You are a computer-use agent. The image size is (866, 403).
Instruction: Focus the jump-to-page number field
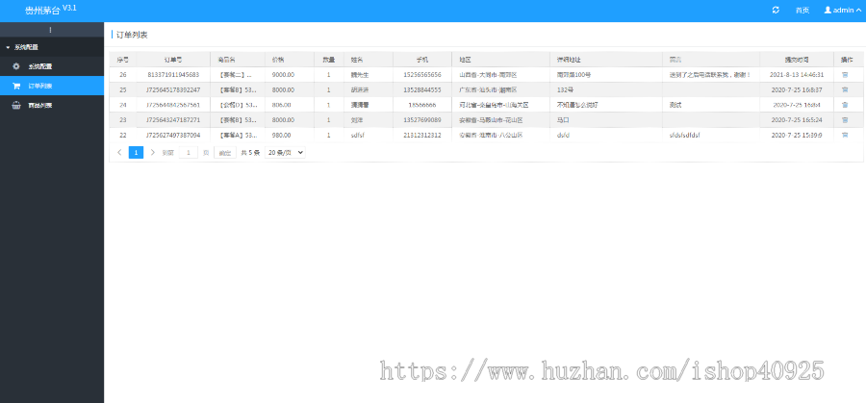click(189, 153)
